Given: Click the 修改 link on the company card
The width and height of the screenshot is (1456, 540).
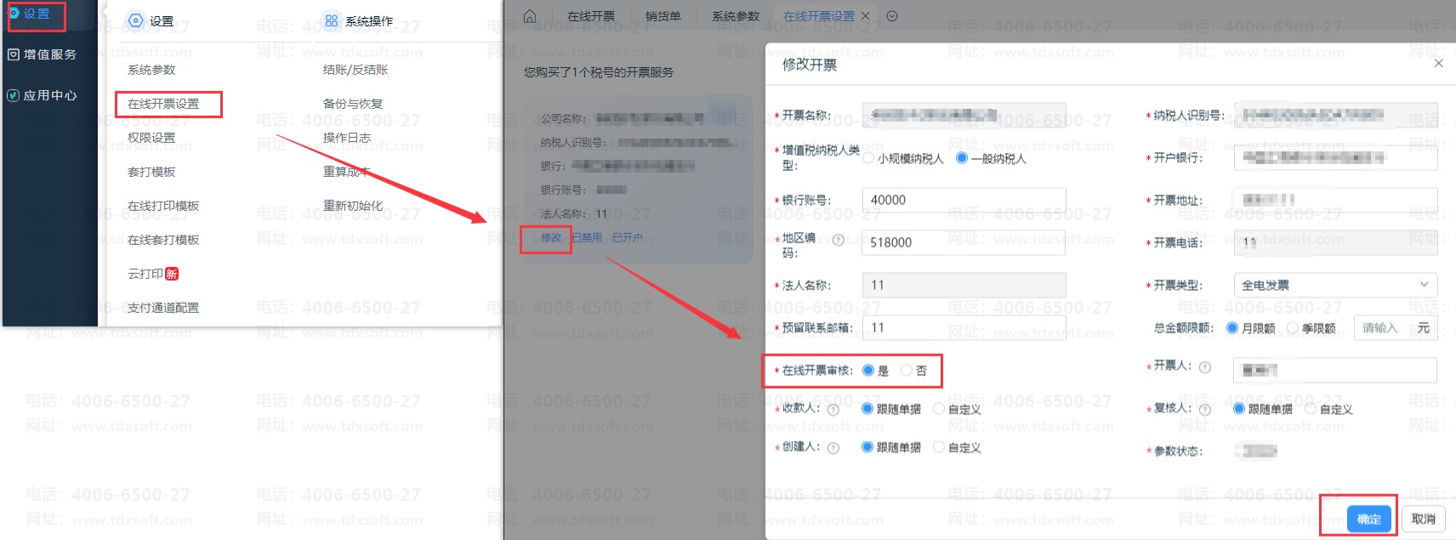Looking at the screenshot, I should (x=551, y=238).
